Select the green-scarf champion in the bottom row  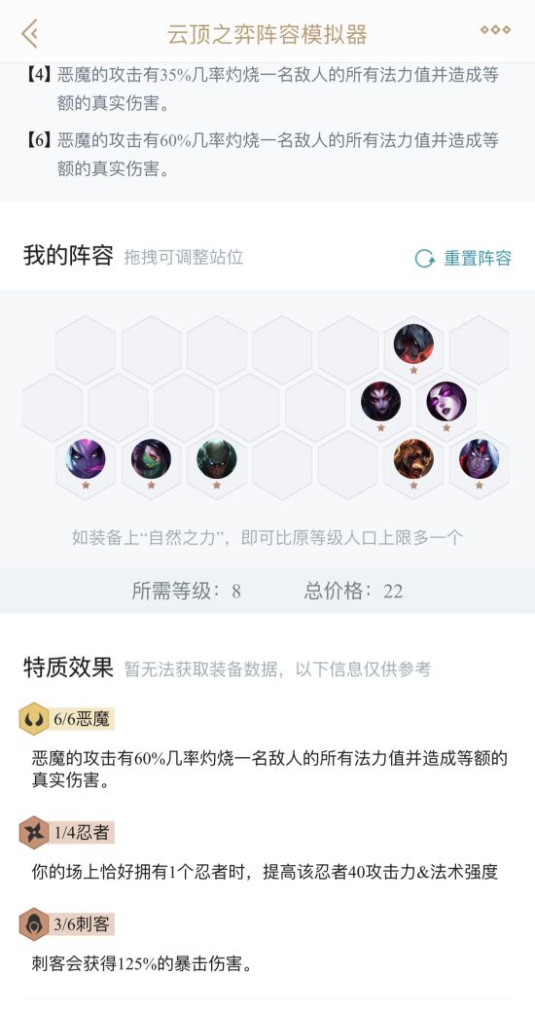click(x=151, y=458)
